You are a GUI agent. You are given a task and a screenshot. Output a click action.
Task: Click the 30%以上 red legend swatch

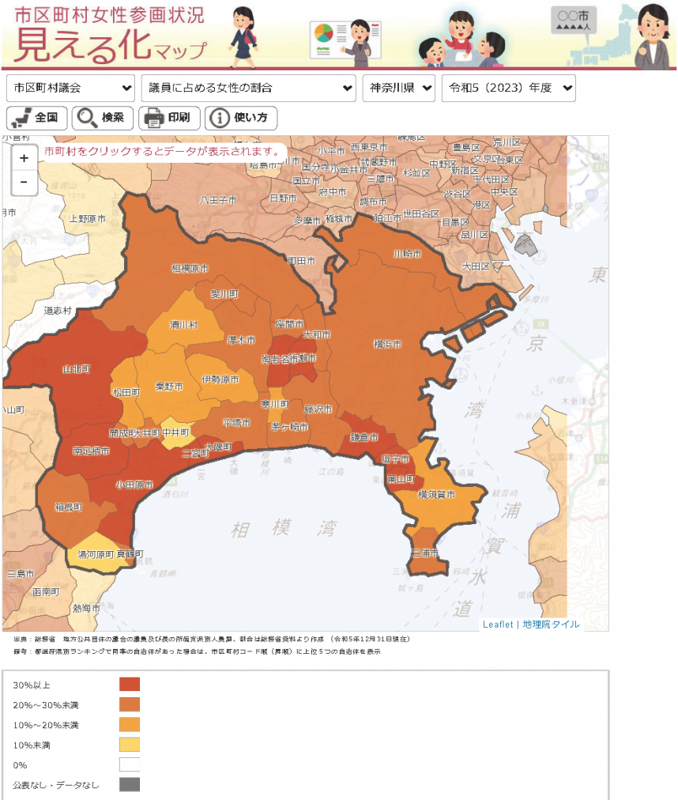[x=129, y=685]
